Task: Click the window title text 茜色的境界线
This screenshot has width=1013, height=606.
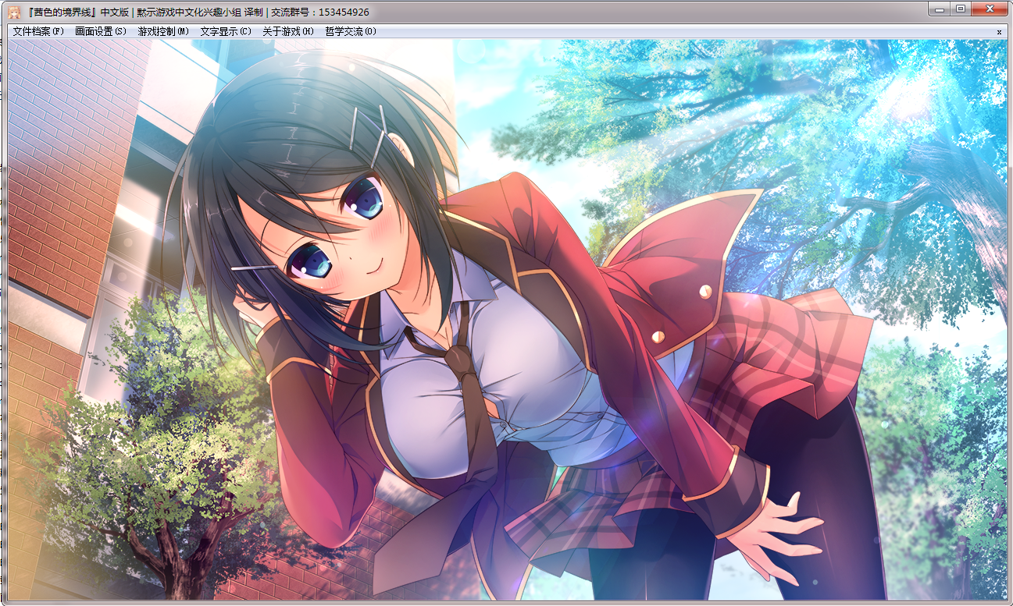Action: 61,12
